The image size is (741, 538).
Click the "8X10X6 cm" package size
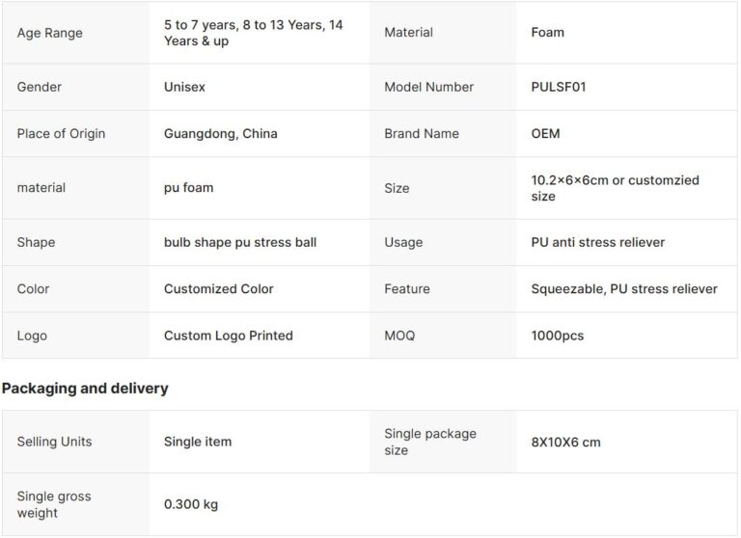(x=565, y=442)
